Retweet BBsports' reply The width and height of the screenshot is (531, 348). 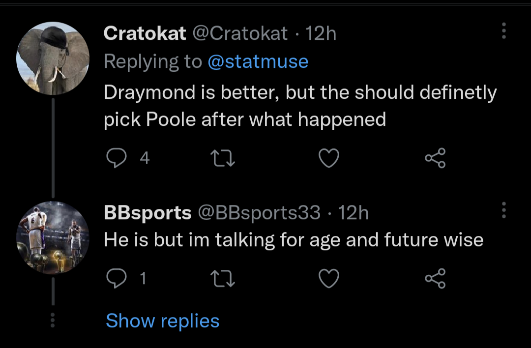223,279
